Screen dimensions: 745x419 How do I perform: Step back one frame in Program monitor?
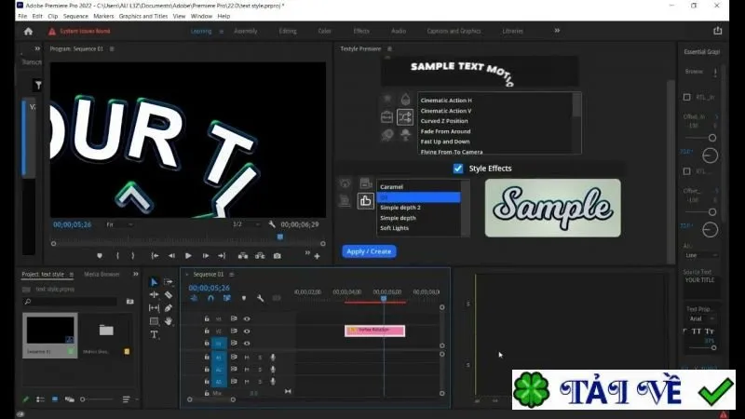tap(171, 255)
